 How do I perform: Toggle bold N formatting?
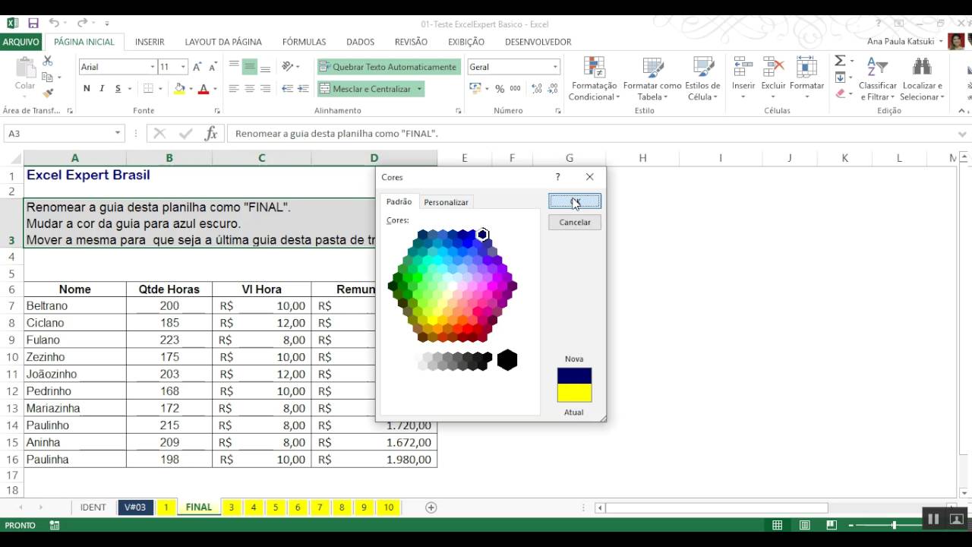(87, 89)
